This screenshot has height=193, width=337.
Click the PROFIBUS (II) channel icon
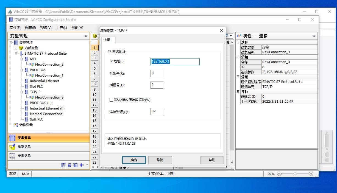[26, 103]
